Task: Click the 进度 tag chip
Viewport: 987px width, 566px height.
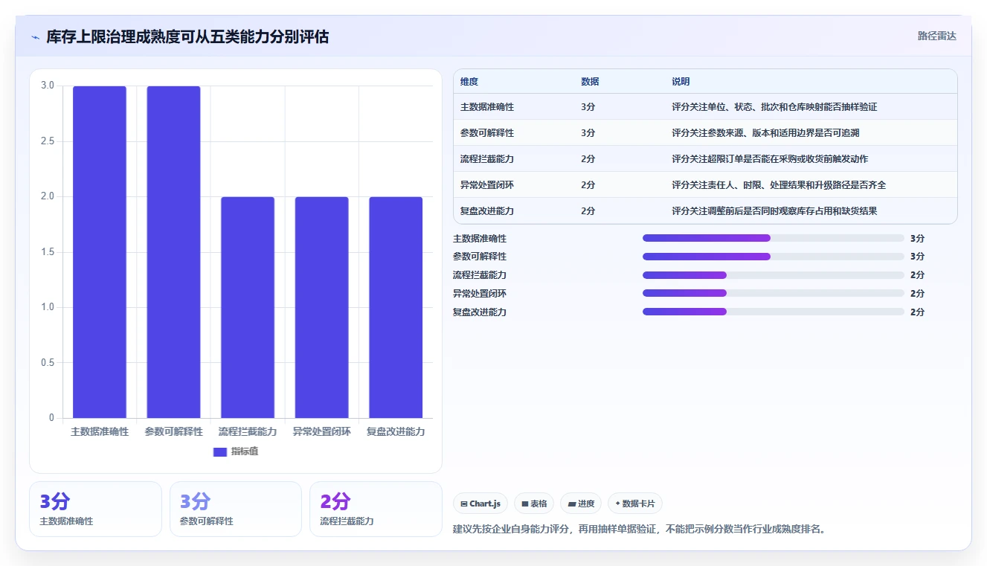Action: [581, 504]
